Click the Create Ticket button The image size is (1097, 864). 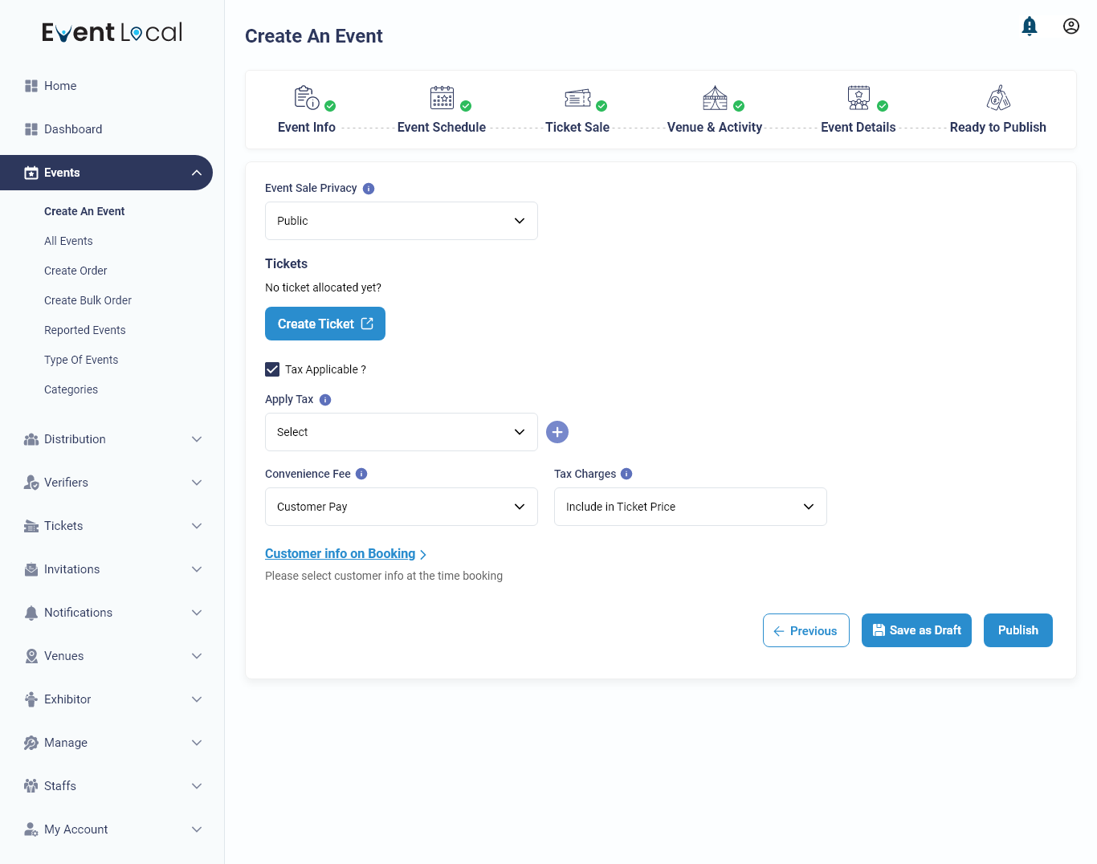[x=324, y=324]
